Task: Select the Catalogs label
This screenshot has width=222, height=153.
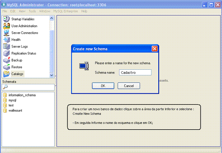Action: [17, 74]
